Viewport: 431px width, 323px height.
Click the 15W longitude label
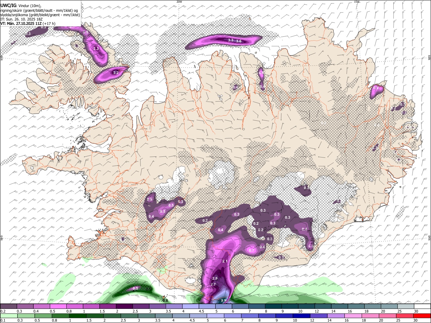357,2
